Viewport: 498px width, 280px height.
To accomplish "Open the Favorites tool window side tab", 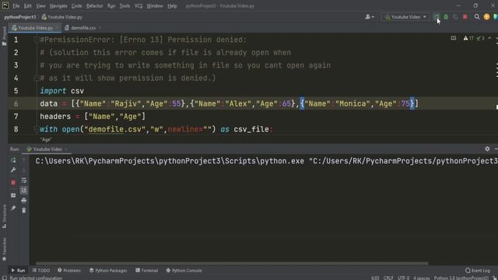I will click(x=4, y=249).
